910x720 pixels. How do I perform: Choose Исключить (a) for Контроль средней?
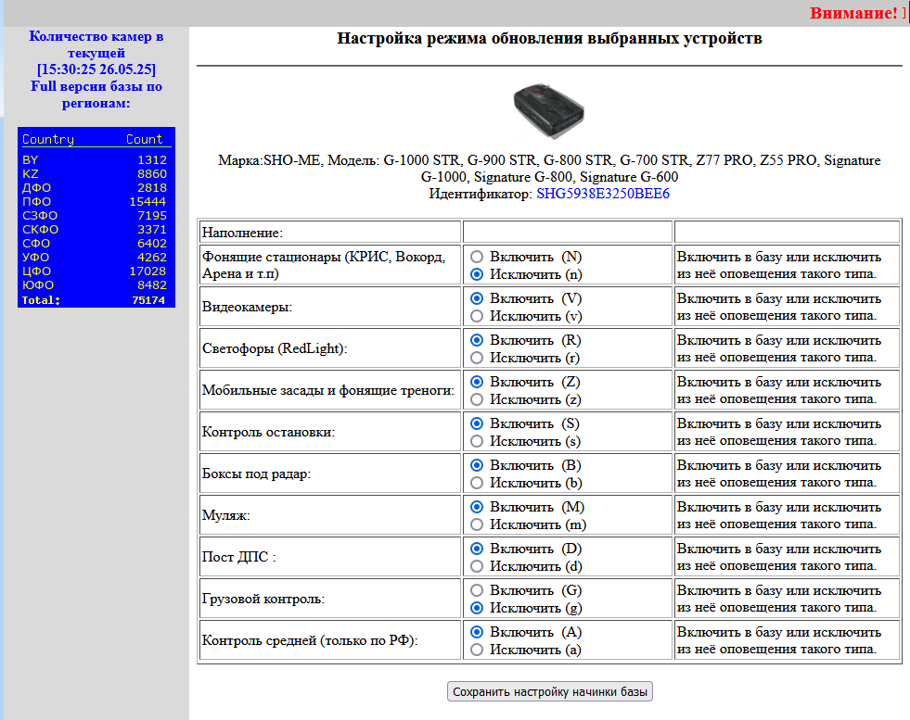click(x=477, y=650)
